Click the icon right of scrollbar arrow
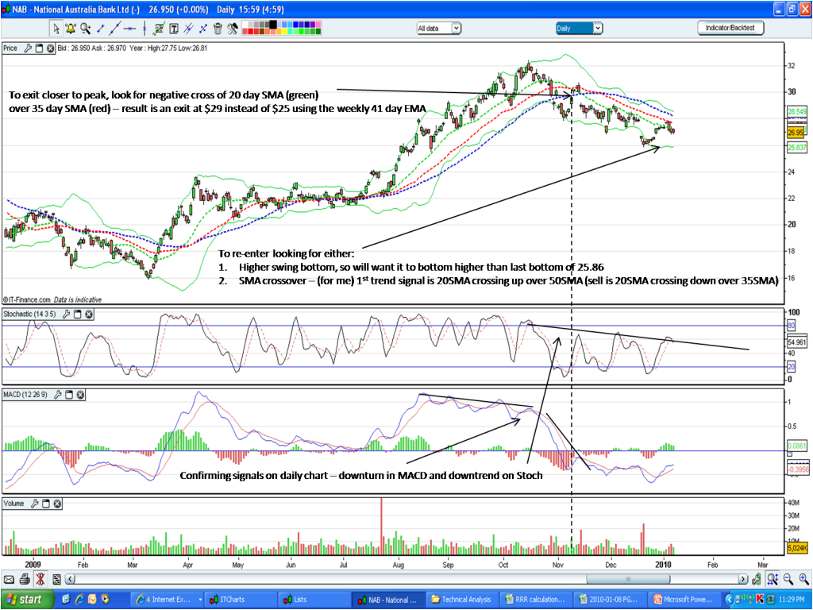Image resolution: width=813 pixels, height=610 pixels. click(757, 579)
